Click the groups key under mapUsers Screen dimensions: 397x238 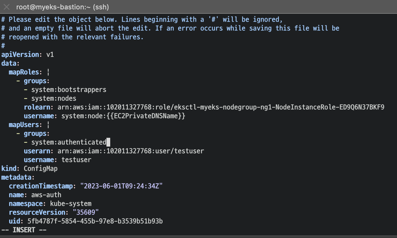(x=35, y=133)
